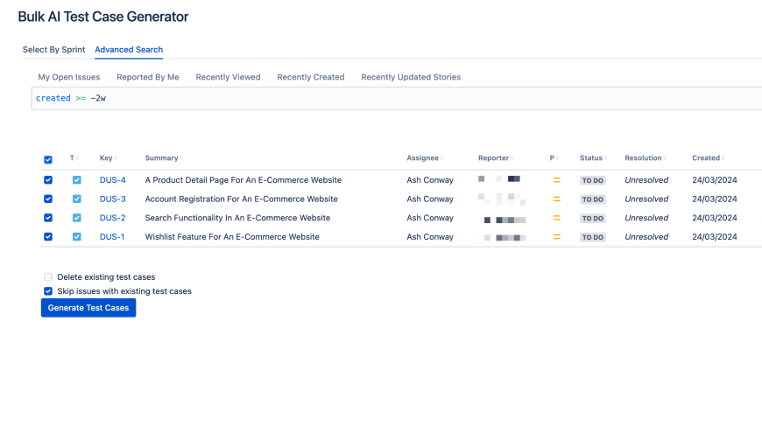Sort table by Created column header
762x433 pixels.
[708, 157]
